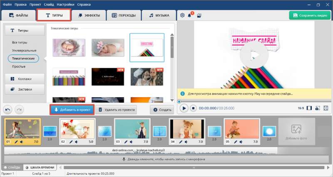Open the Правка menu
This screenshot has height=177, width=333.
click(20, 5)
